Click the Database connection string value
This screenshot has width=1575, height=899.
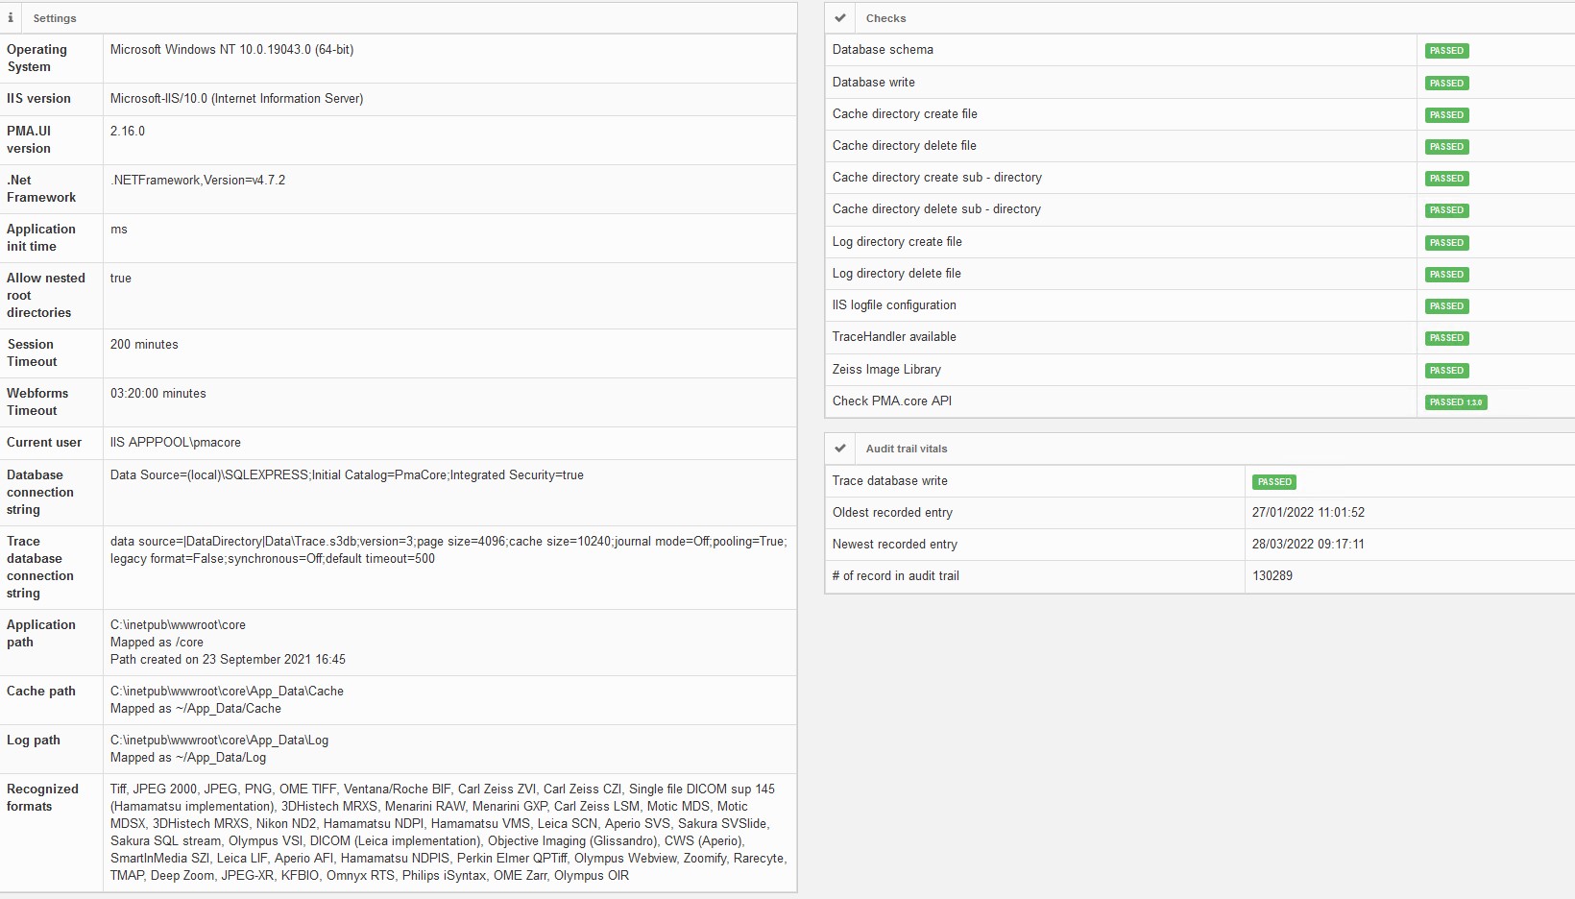pyautogui.click(x=347, y=475)
